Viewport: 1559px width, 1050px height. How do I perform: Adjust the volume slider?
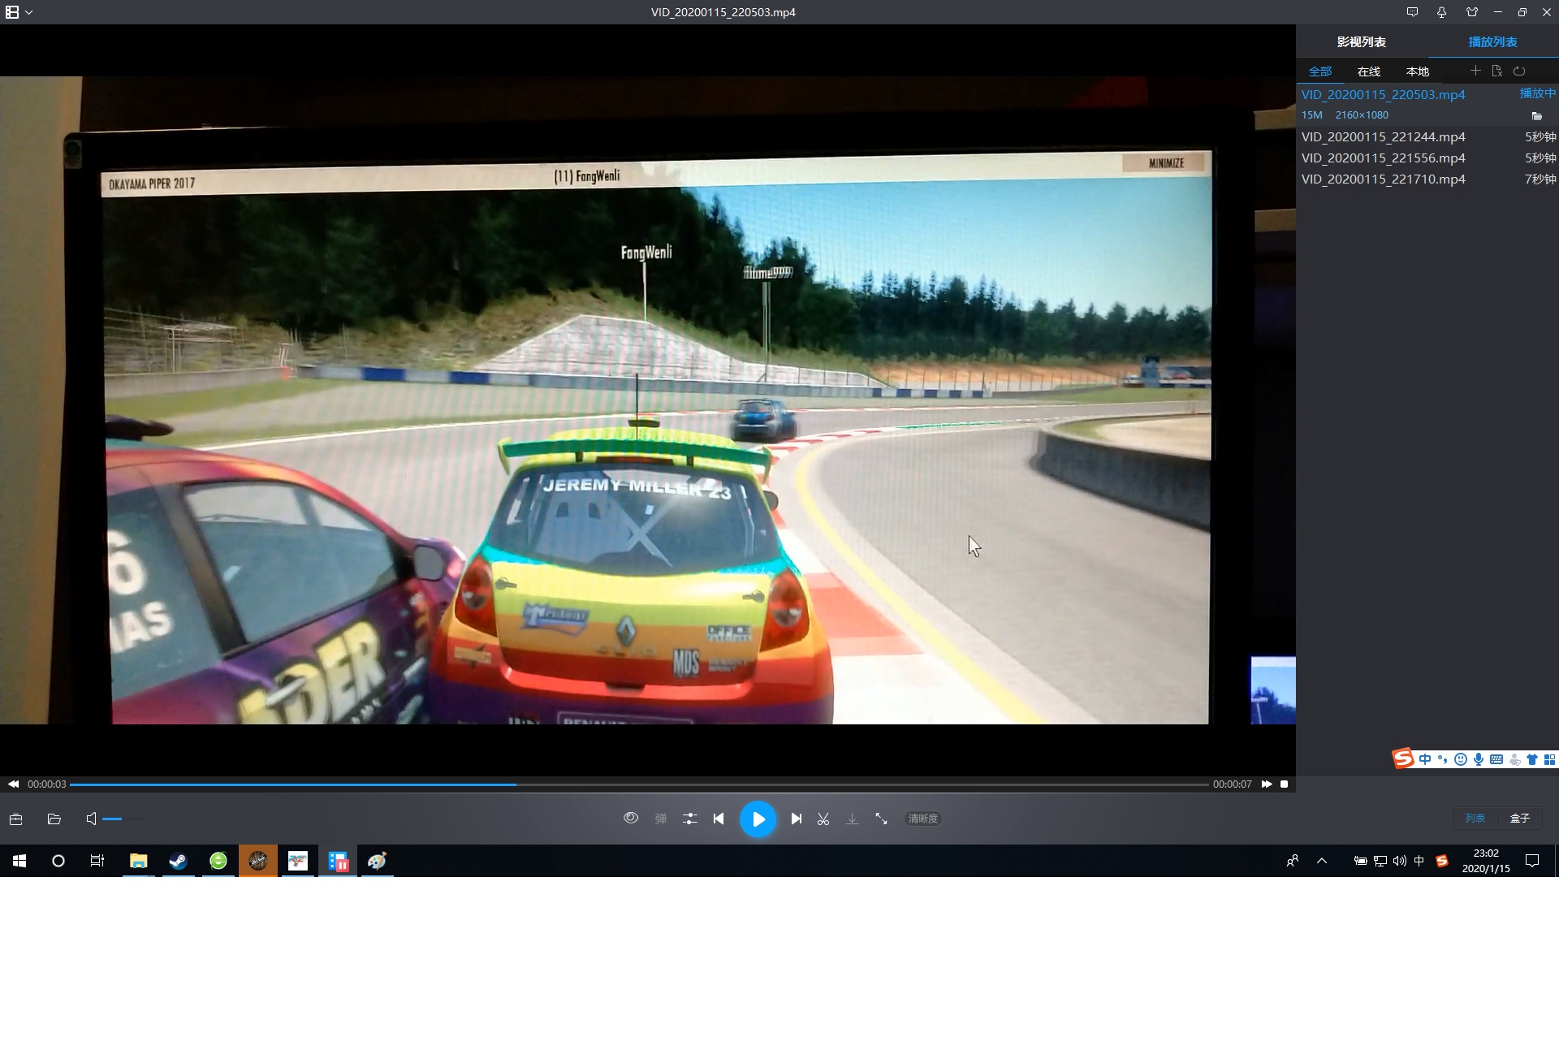coord(125,819)
